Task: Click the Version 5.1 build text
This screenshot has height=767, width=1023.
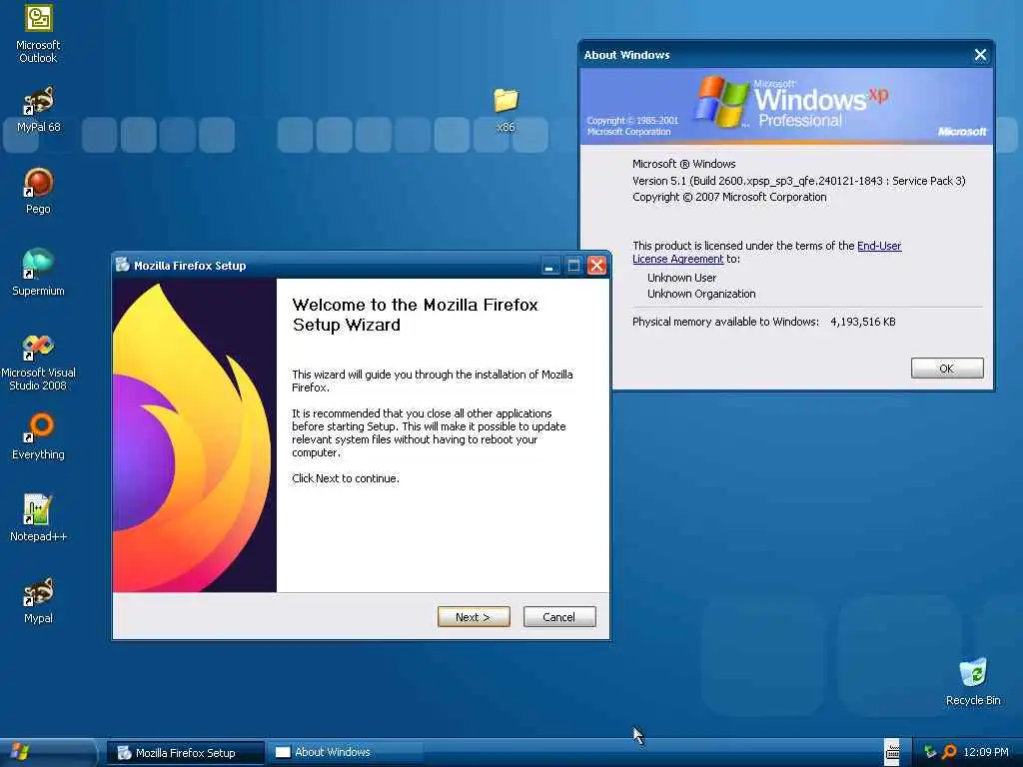Action: [x=798, y=181]
